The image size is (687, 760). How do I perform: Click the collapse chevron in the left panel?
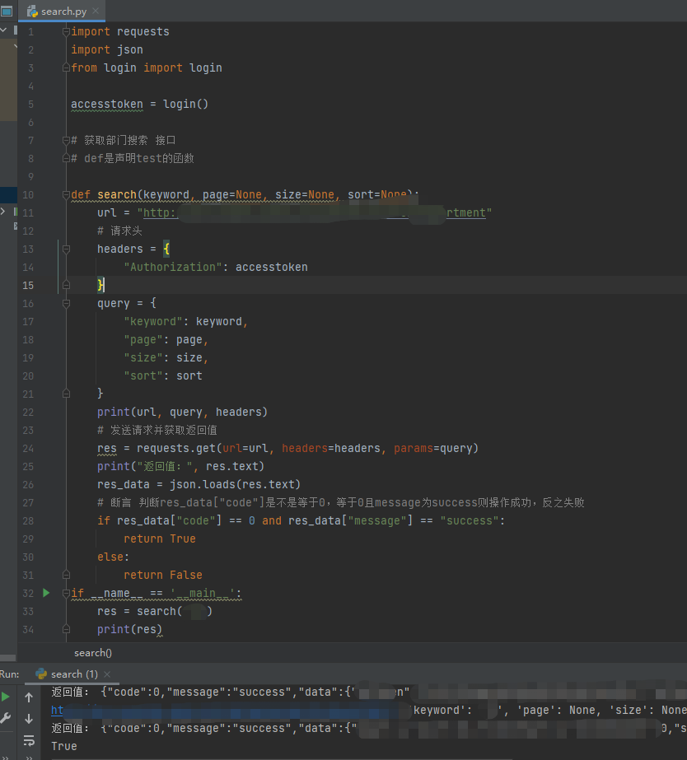3,30
